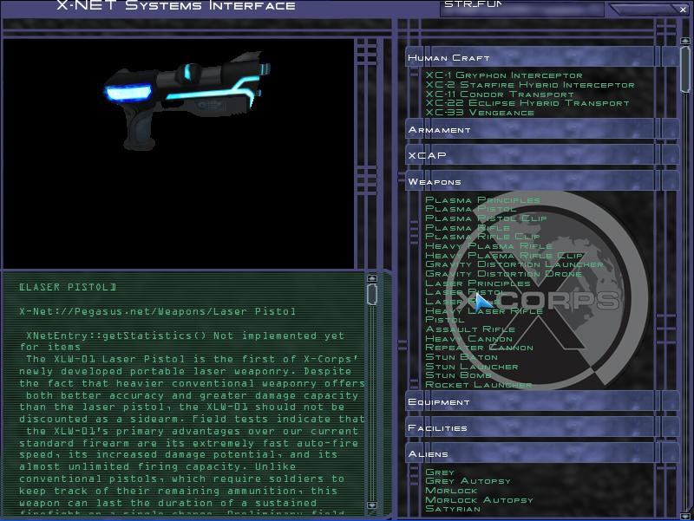Expand the Armament category header
The image size is (694, 521).
point(542,129)
